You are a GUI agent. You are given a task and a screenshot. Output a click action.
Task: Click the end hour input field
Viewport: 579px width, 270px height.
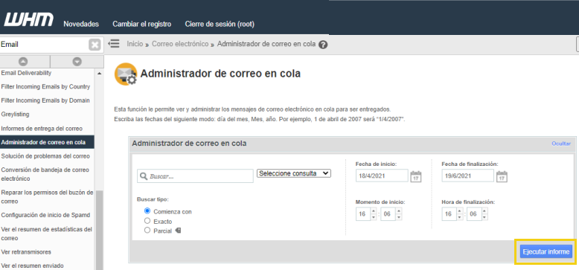[449, 214]
